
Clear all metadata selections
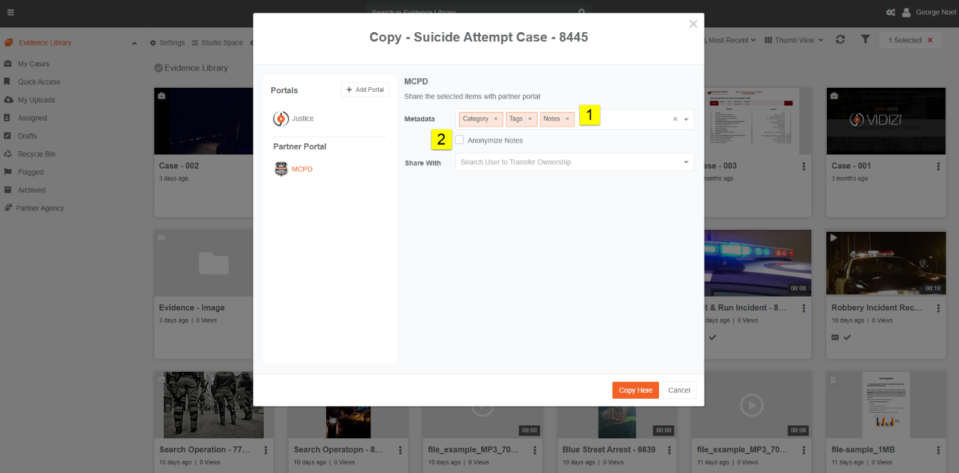pos(675,119)
